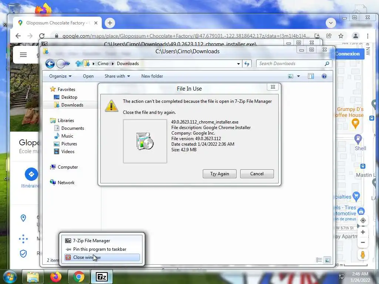379x284 pixels.
Task: Open new tab in Chrome
Action: coord(110,23)
